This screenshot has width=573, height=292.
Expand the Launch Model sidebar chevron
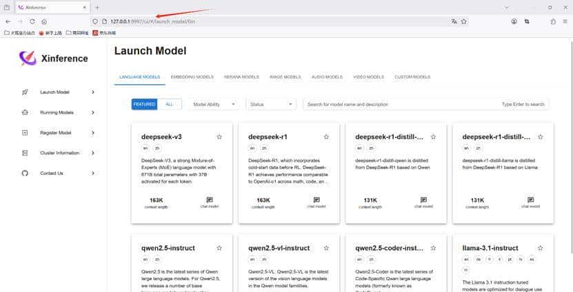pyautogui.click(x=93, y=92)
